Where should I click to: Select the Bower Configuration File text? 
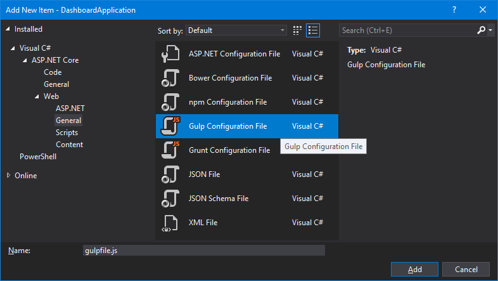tap(230, 78)
